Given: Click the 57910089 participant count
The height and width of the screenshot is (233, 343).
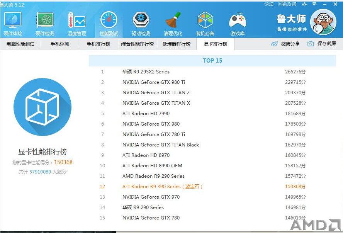Looking at the screenshot, I should point(40,172).
